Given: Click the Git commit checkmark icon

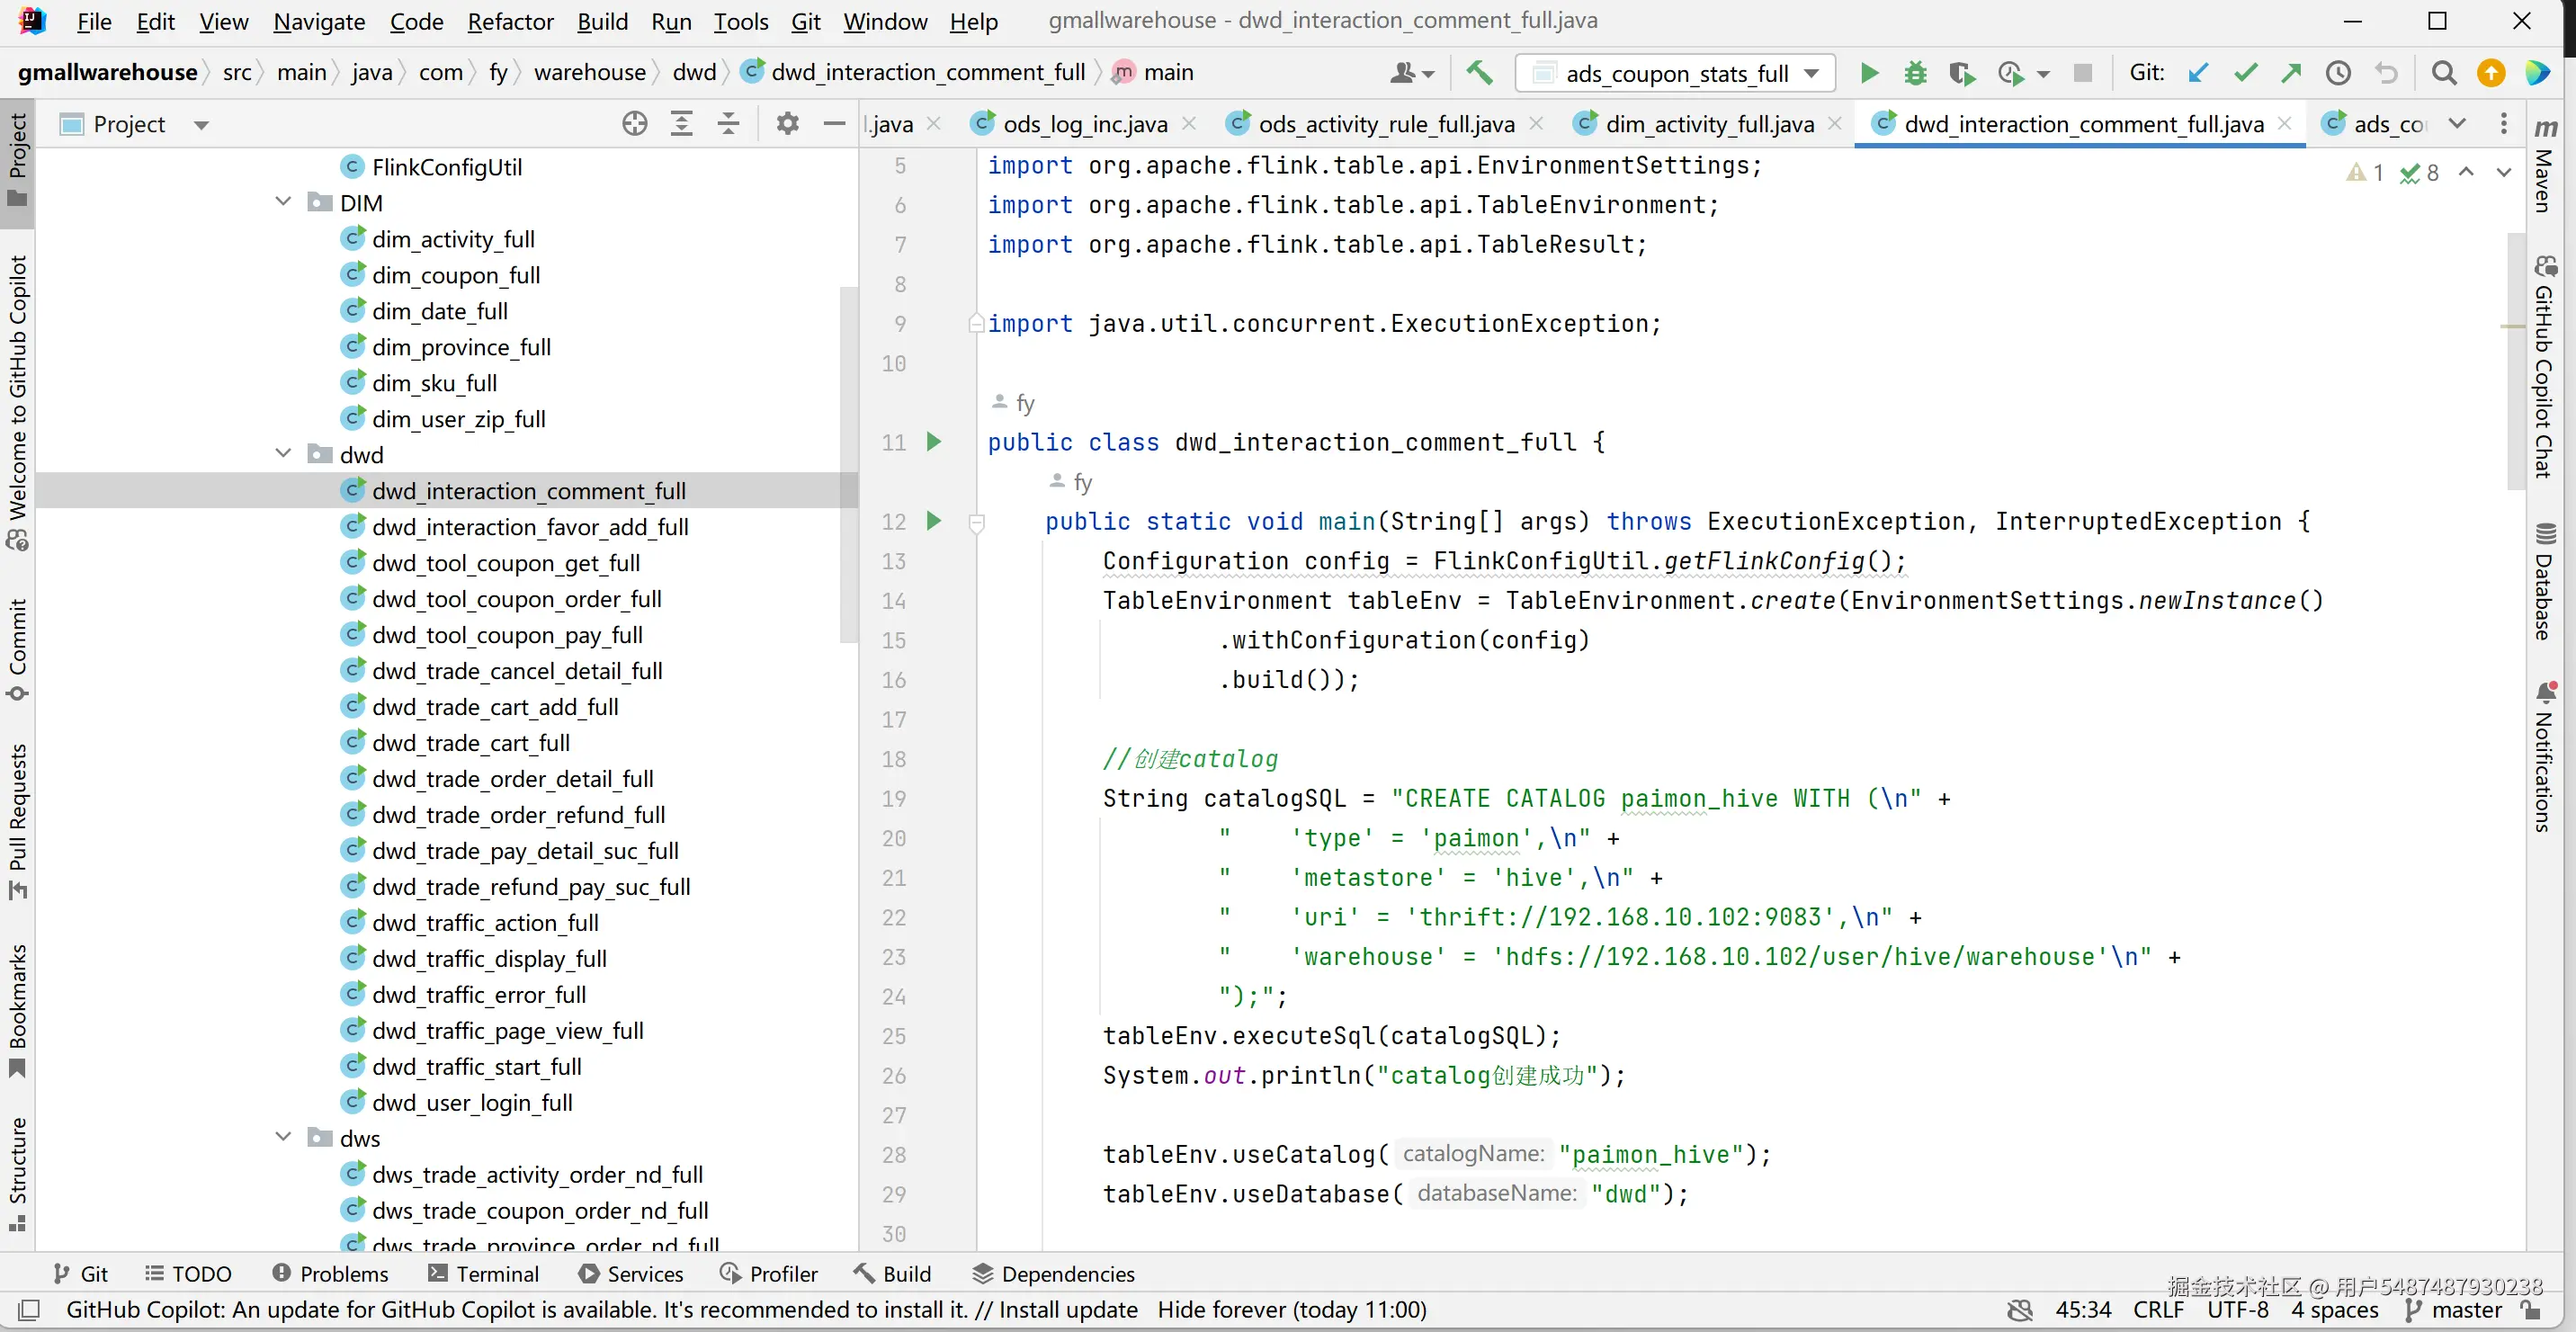Looking at the screenshot, I should [2245, 73].
